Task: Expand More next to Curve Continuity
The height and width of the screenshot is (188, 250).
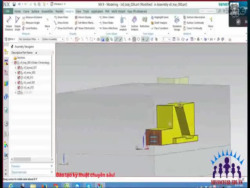Action: pos(210,23)
